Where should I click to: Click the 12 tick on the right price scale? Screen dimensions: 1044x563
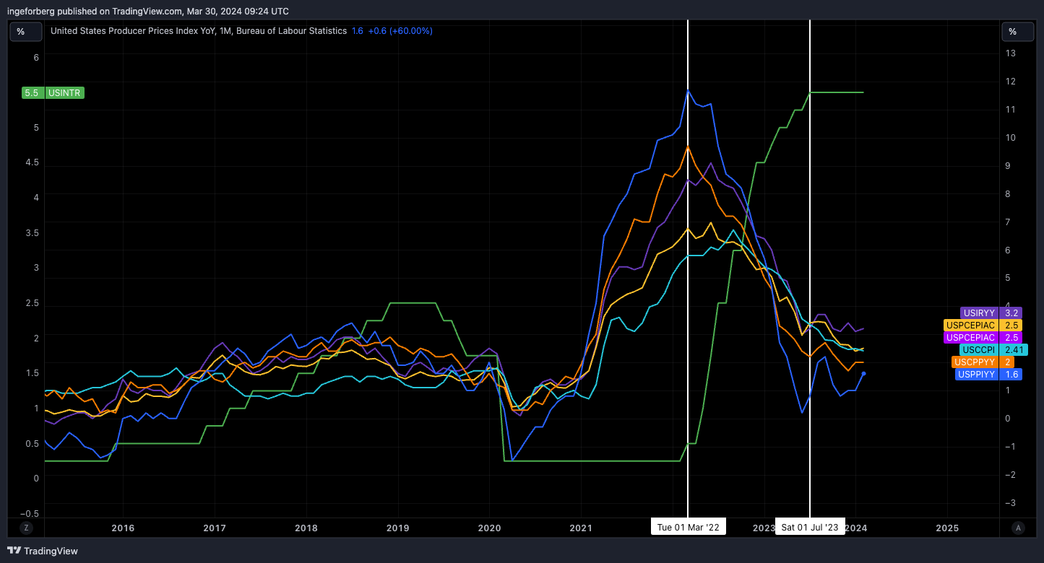(x=1011, y=81)
